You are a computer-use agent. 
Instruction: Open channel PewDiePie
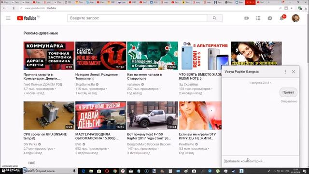click(186, 144)
